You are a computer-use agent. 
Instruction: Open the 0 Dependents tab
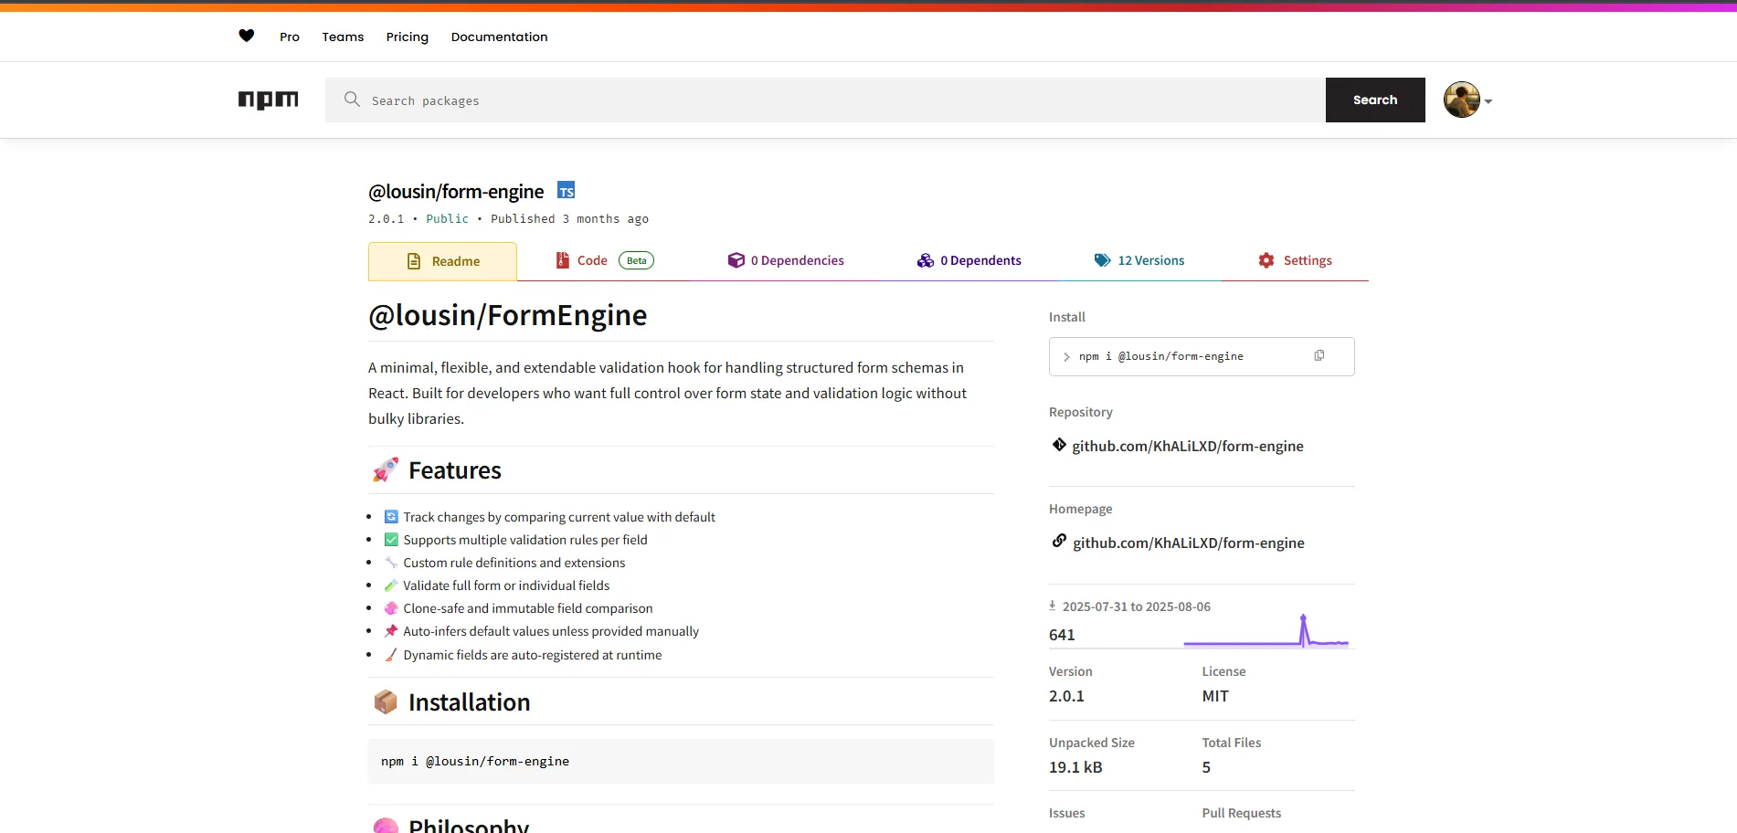click(969, 260)
